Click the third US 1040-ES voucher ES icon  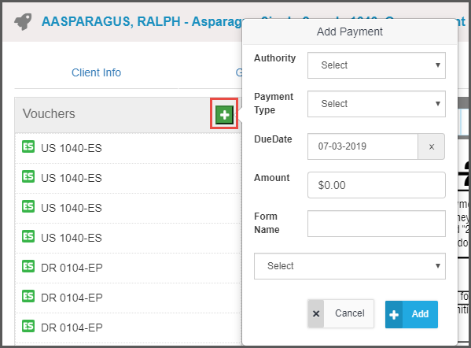click(28, 206)
